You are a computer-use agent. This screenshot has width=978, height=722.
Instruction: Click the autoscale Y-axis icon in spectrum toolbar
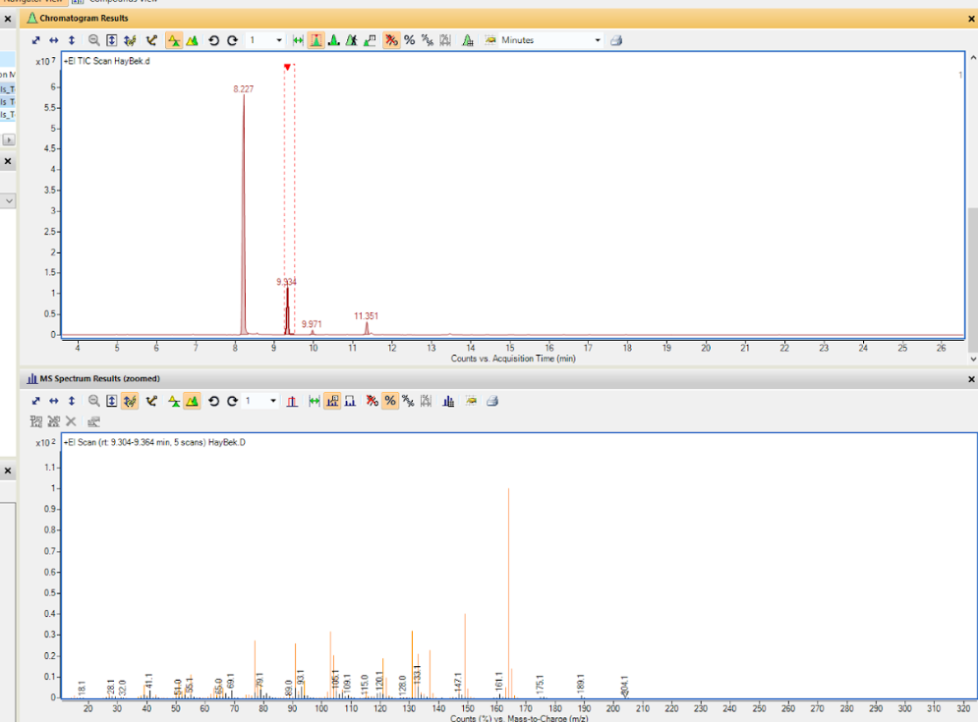tap(72, 401)
